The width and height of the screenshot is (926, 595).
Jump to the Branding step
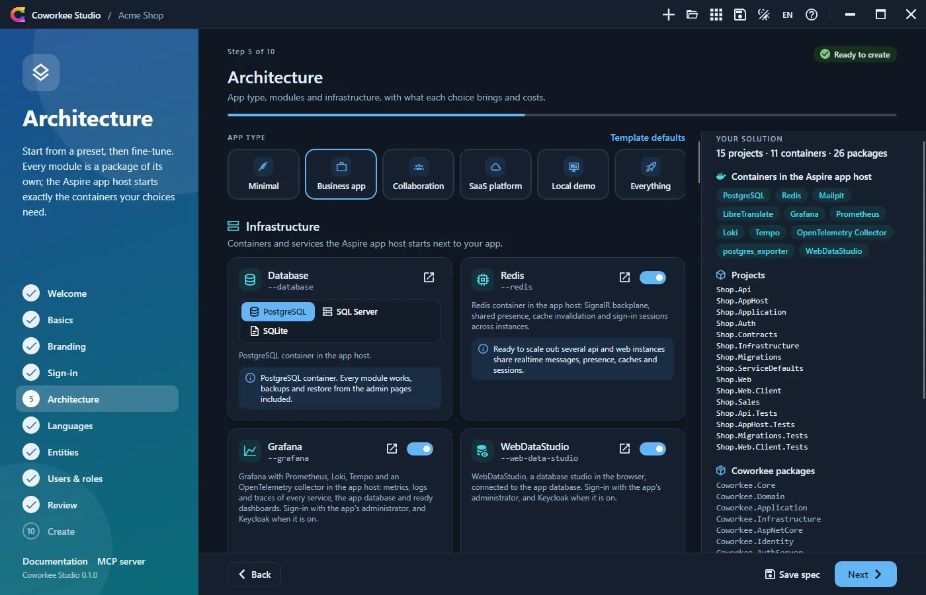tap(97, 346)
